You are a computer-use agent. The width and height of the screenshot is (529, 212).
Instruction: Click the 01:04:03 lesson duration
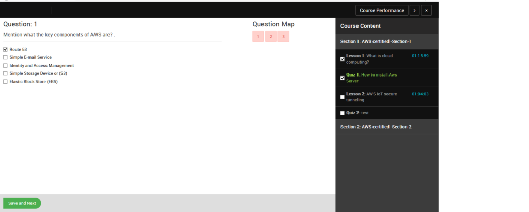point(420,94)
